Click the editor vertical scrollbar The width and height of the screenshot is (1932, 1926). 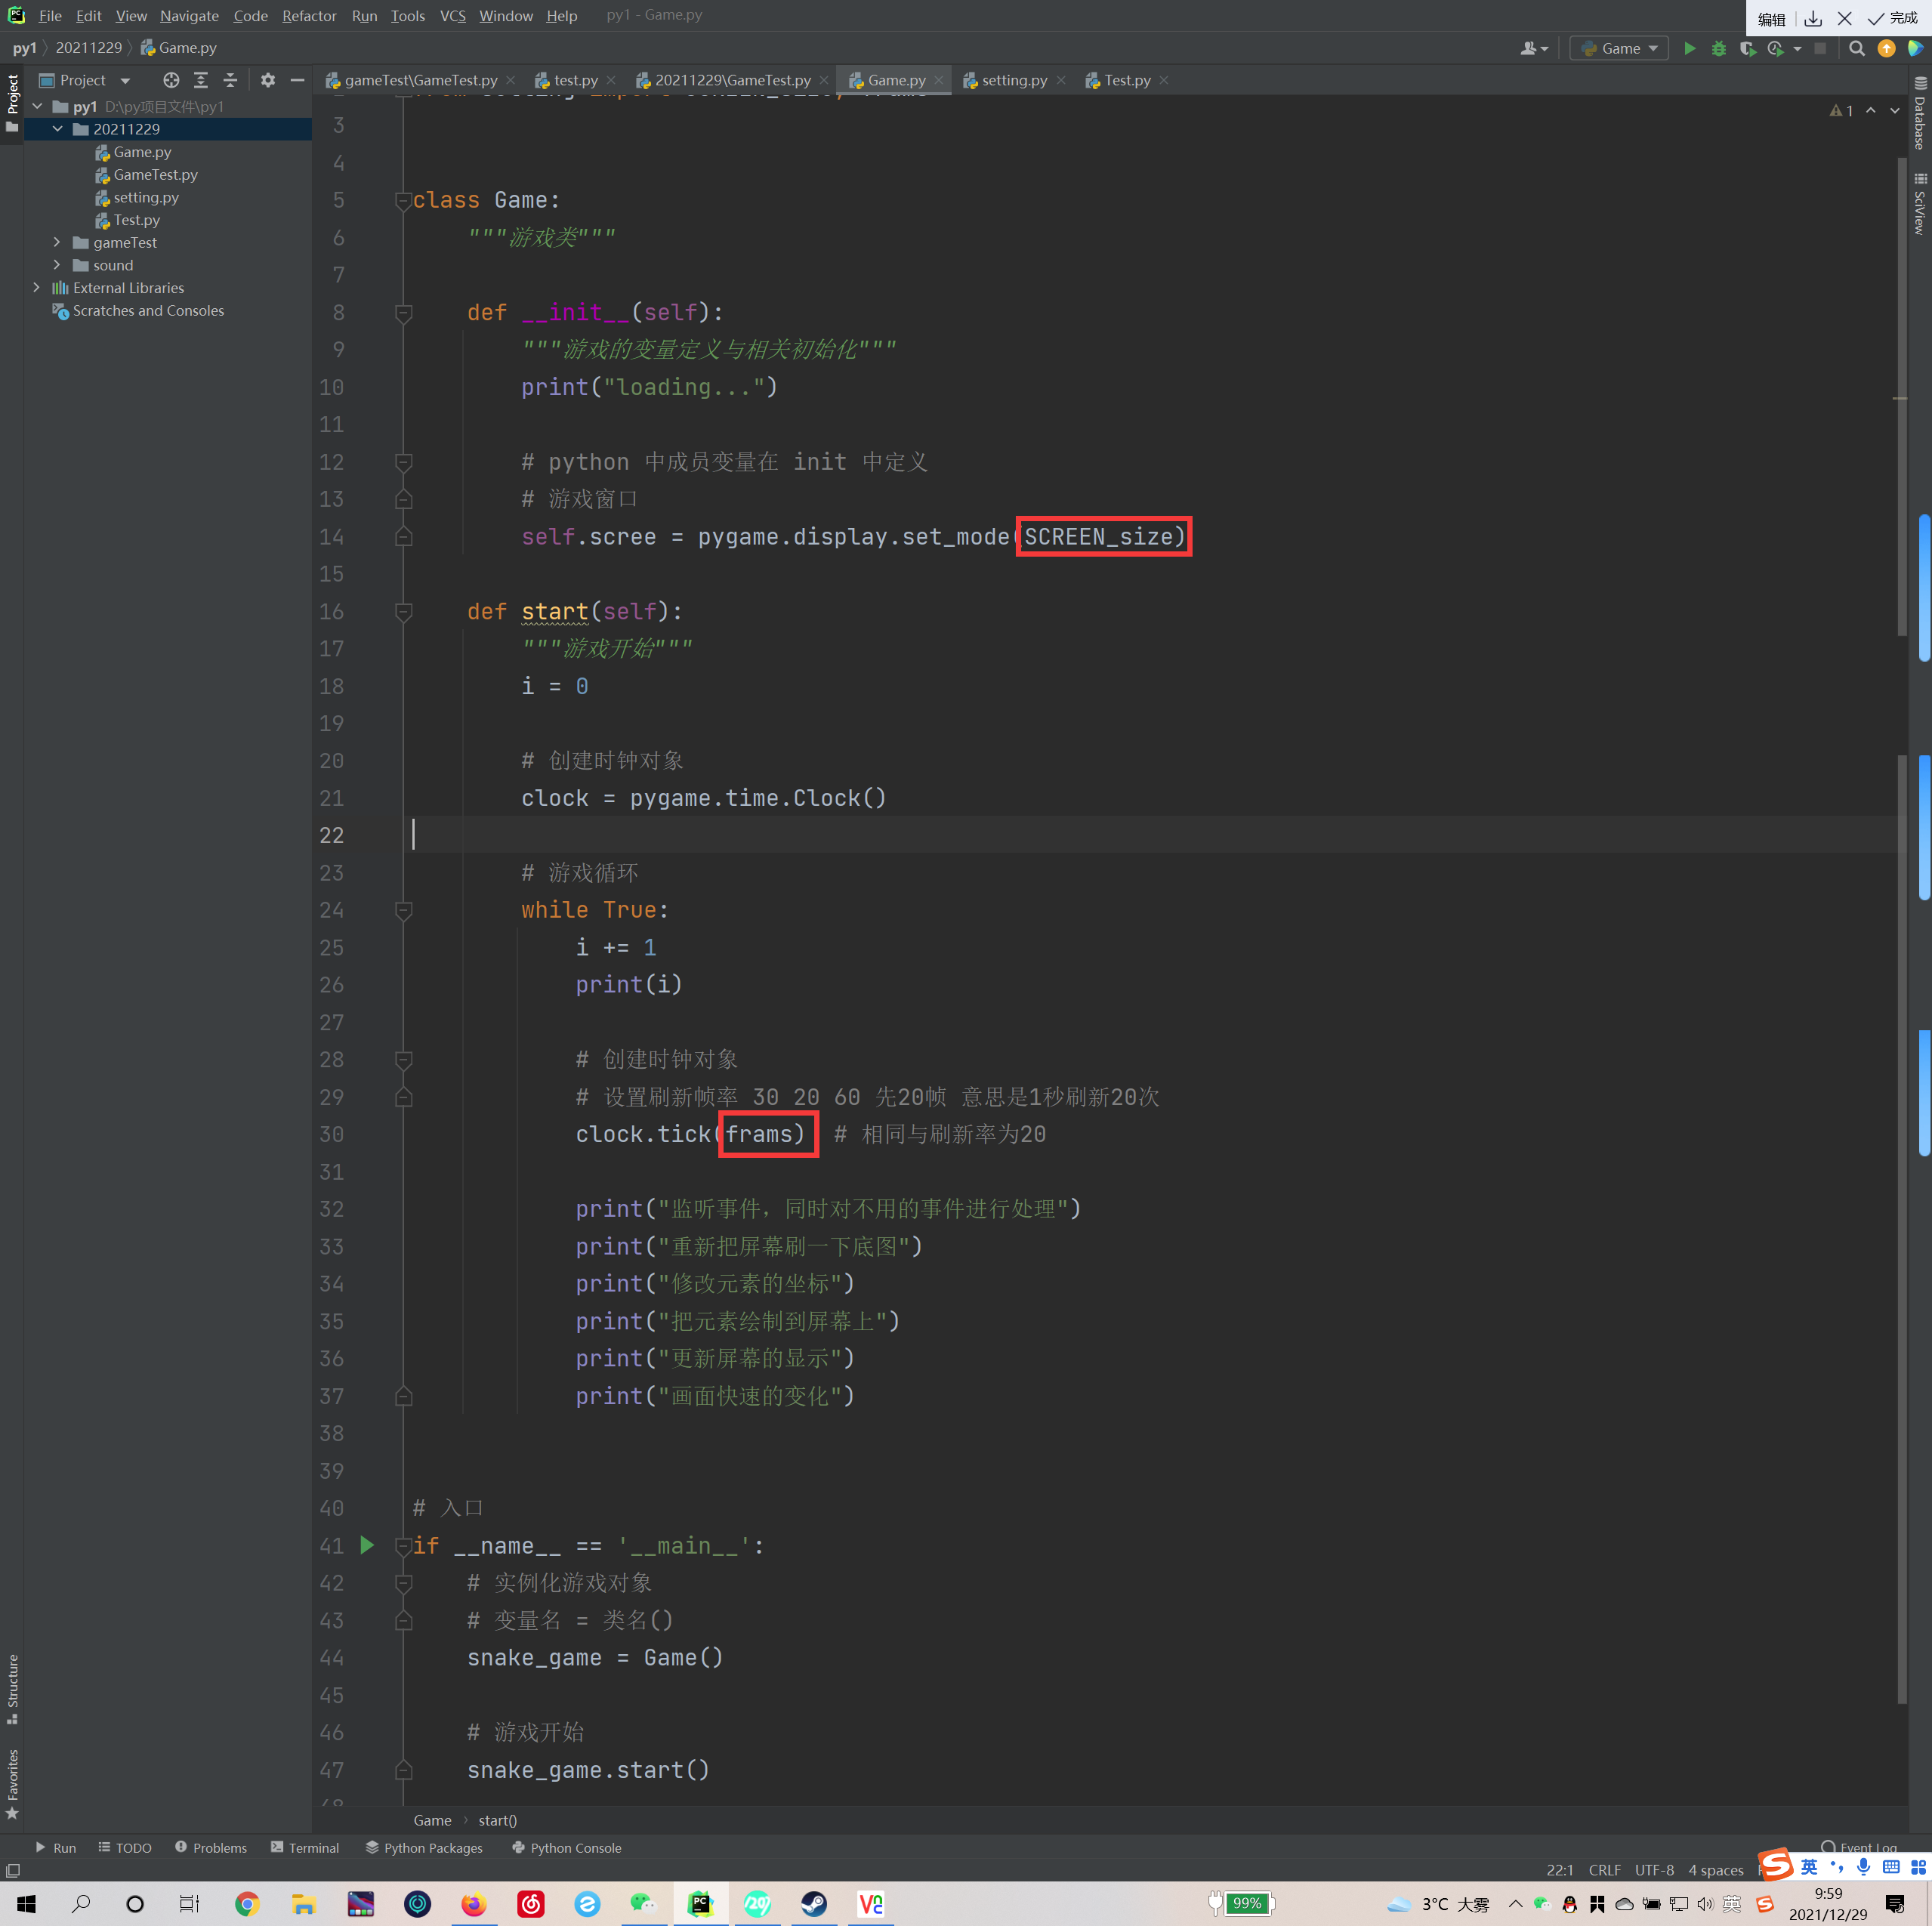pyautogui.click(x=1901, y=400)
